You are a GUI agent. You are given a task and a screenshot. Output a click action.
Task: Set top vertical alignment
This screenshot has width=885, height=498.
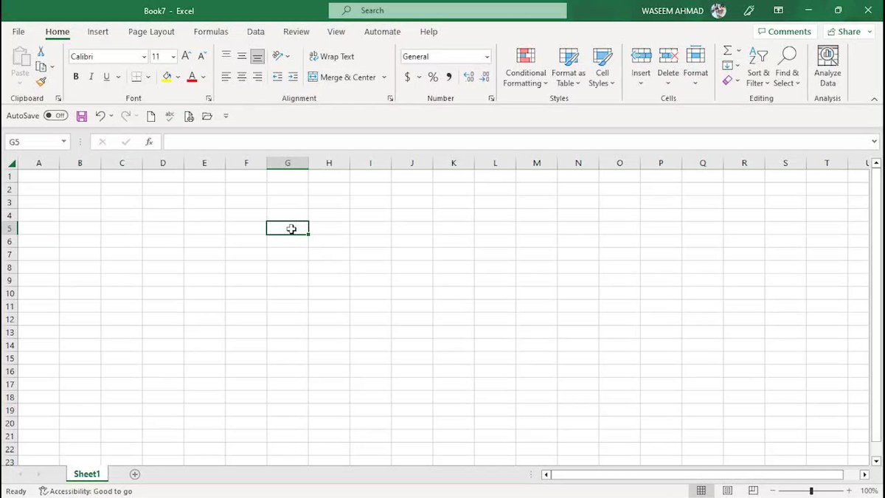[x=226, y=56]
